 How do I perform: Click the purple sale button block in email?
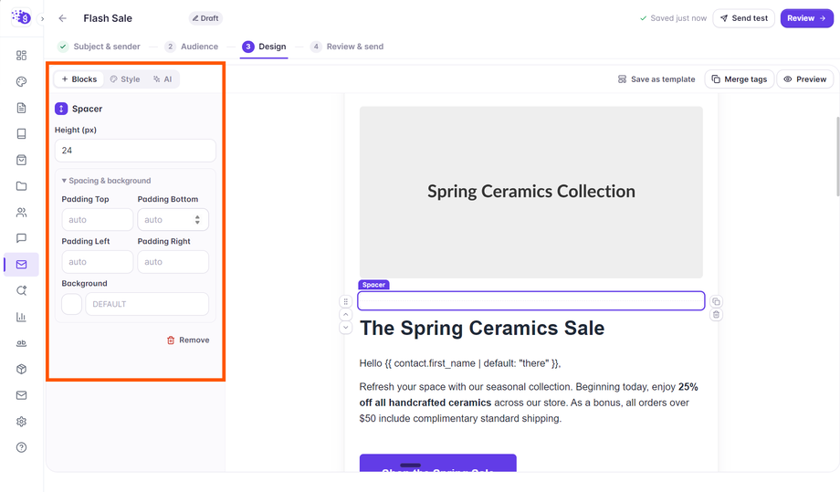437,463
